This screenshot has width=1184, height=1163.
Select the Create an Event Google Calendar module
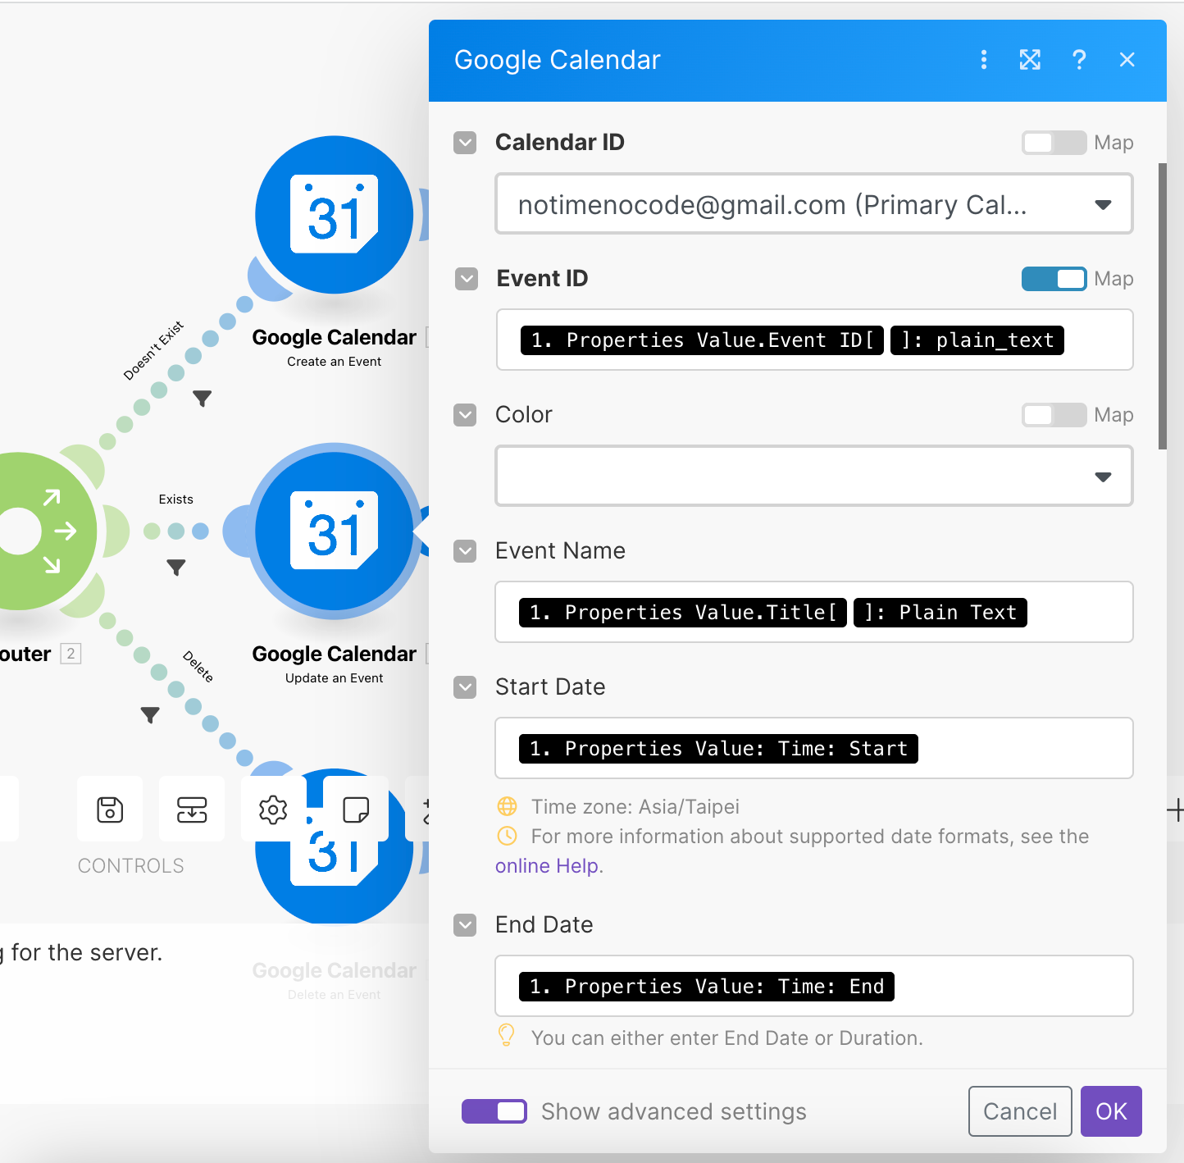[334, 216]
